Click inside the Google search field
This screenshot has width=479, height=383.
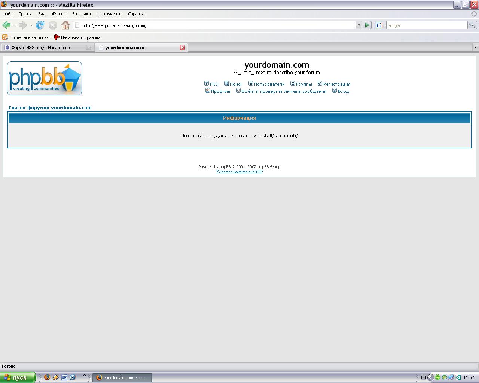point(427,25)
